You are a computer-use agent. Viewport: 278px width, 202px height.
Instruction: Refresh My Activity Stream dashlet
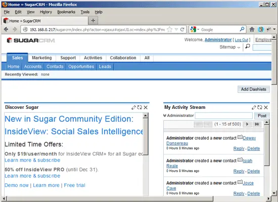(x=260, y=107)
